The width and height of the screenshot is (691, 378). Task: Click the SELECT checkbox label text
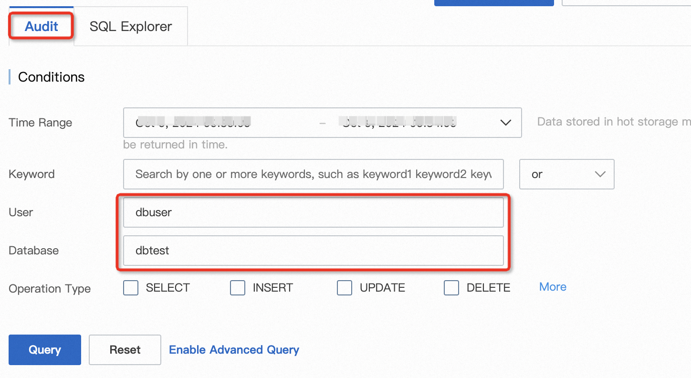(168, 288)
